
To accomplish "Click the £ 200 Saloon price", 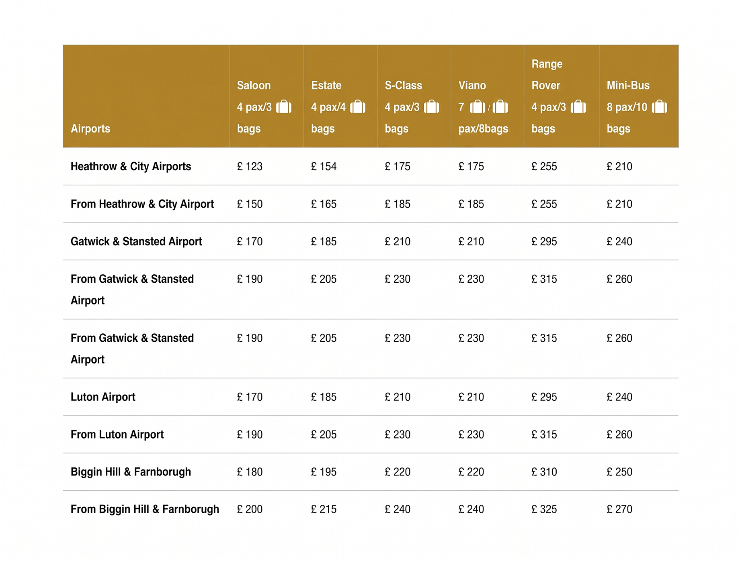I will (250, 509).
